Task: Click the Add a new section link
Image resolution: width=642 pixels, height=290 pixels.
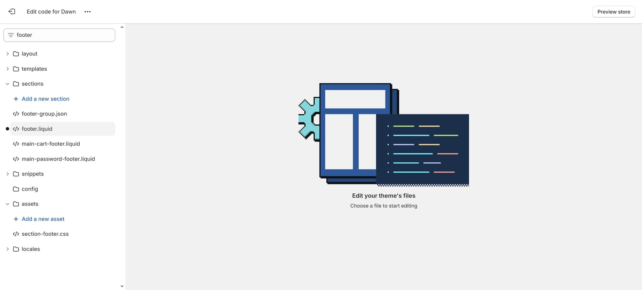Action: (x=45, y=99)
